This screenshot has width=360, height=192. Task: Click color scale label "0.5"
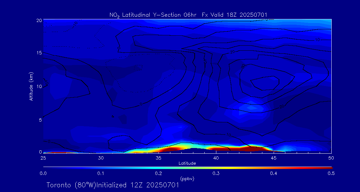point(331,174)
